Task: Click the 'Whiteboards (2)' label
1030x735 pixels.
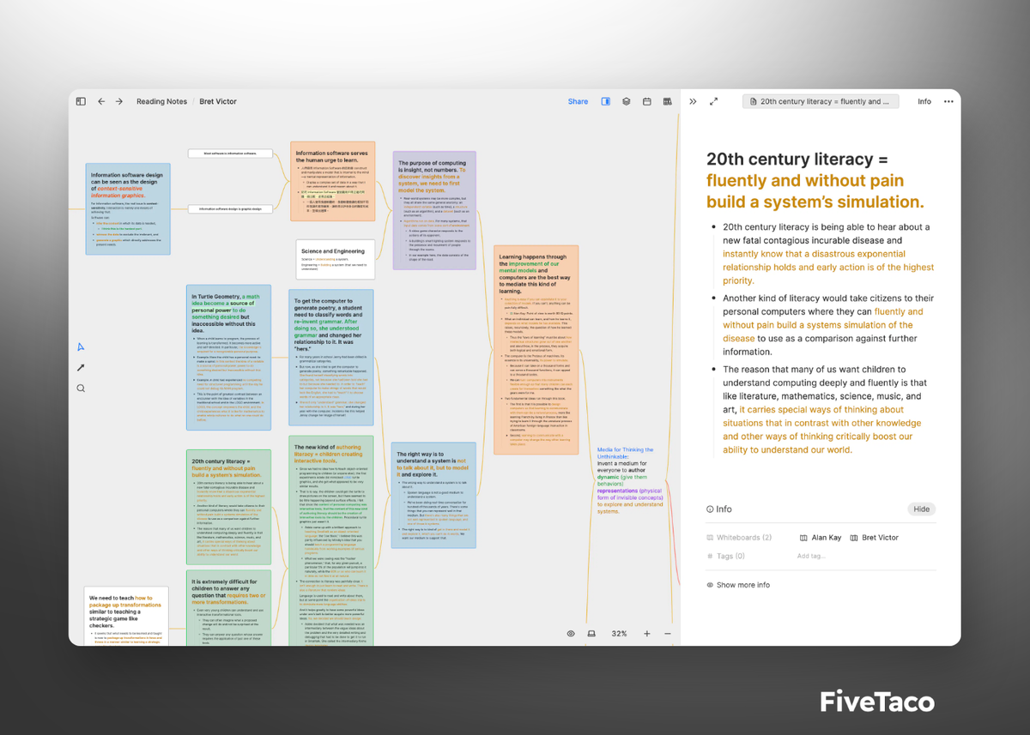Action: (x=738, y=538)
